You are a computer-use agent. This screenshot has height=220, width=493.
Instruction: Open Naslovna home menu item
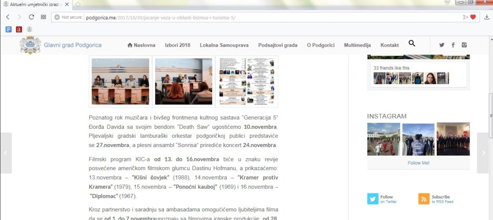(141, 45)
